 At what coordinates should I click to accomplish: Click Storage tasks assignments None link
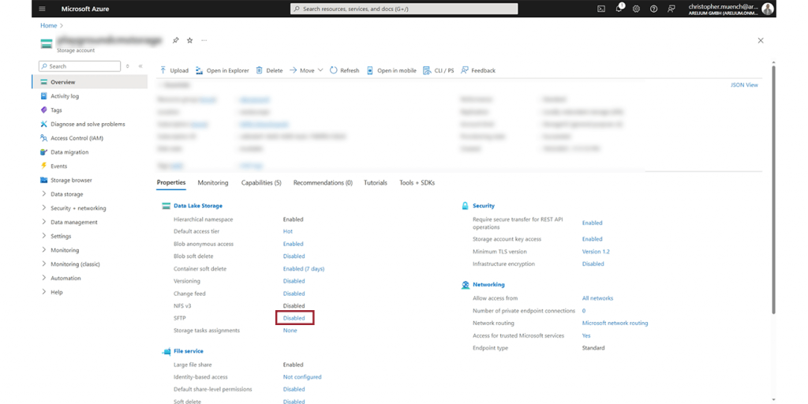click(x=290, y=331)
